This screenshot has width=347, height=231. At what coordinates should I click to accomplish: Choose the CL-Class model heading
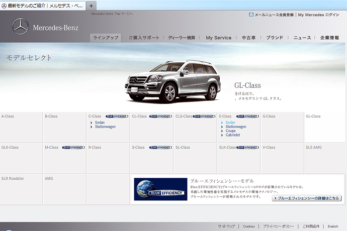(x=139, y=117)
